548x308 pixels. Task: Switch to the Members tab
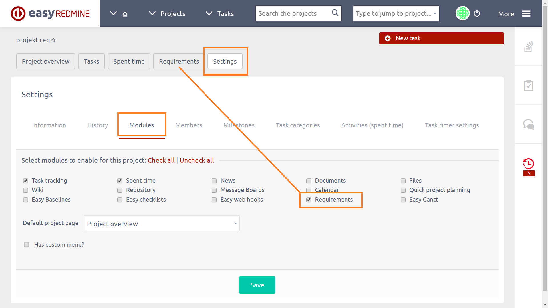189,125
